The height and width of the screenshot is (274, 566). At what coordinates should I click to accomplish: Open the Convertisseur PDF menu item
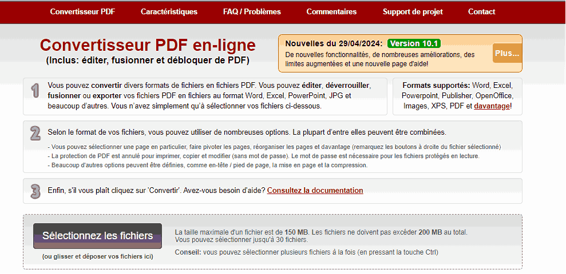point(82,11)
